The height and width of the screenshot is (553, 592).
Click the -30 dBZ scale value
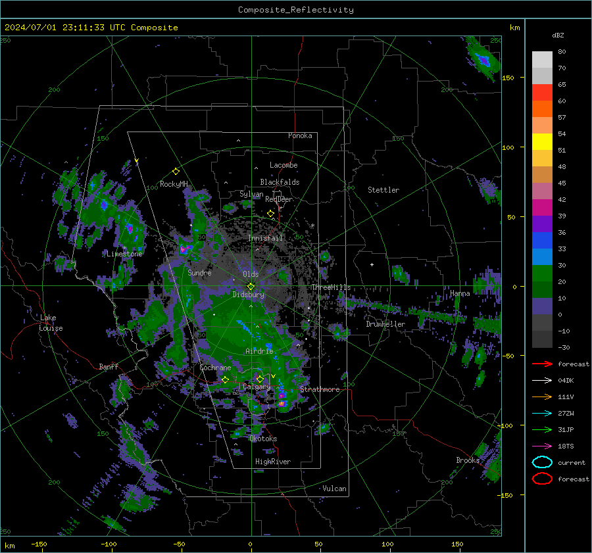tap(564, 347)
